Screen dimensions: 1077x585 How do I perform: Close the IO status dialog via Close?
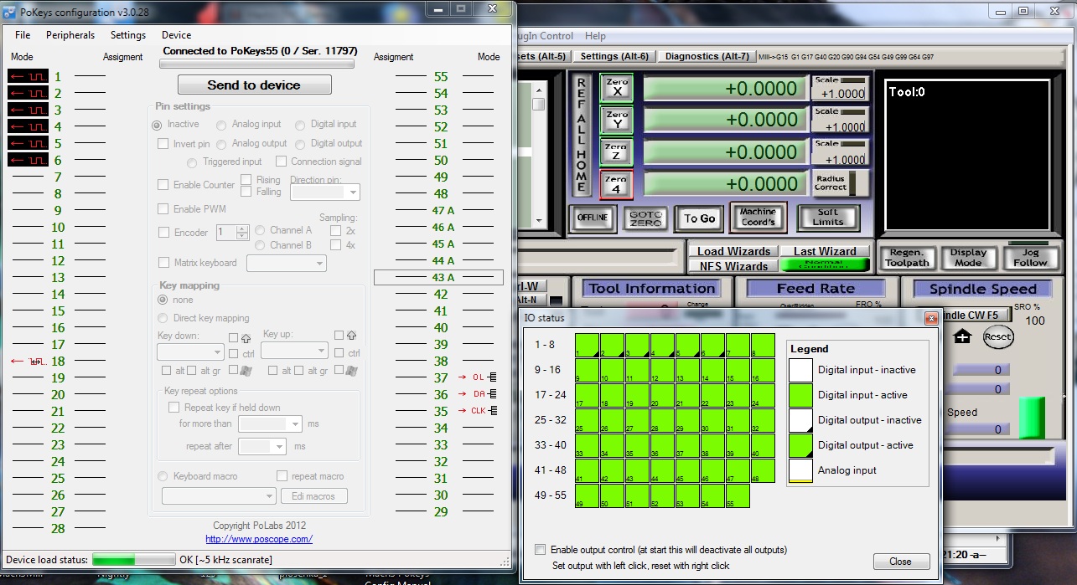[901, 562]
